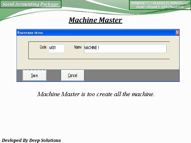Click the description sentence about Machine Master

[96, 94]
